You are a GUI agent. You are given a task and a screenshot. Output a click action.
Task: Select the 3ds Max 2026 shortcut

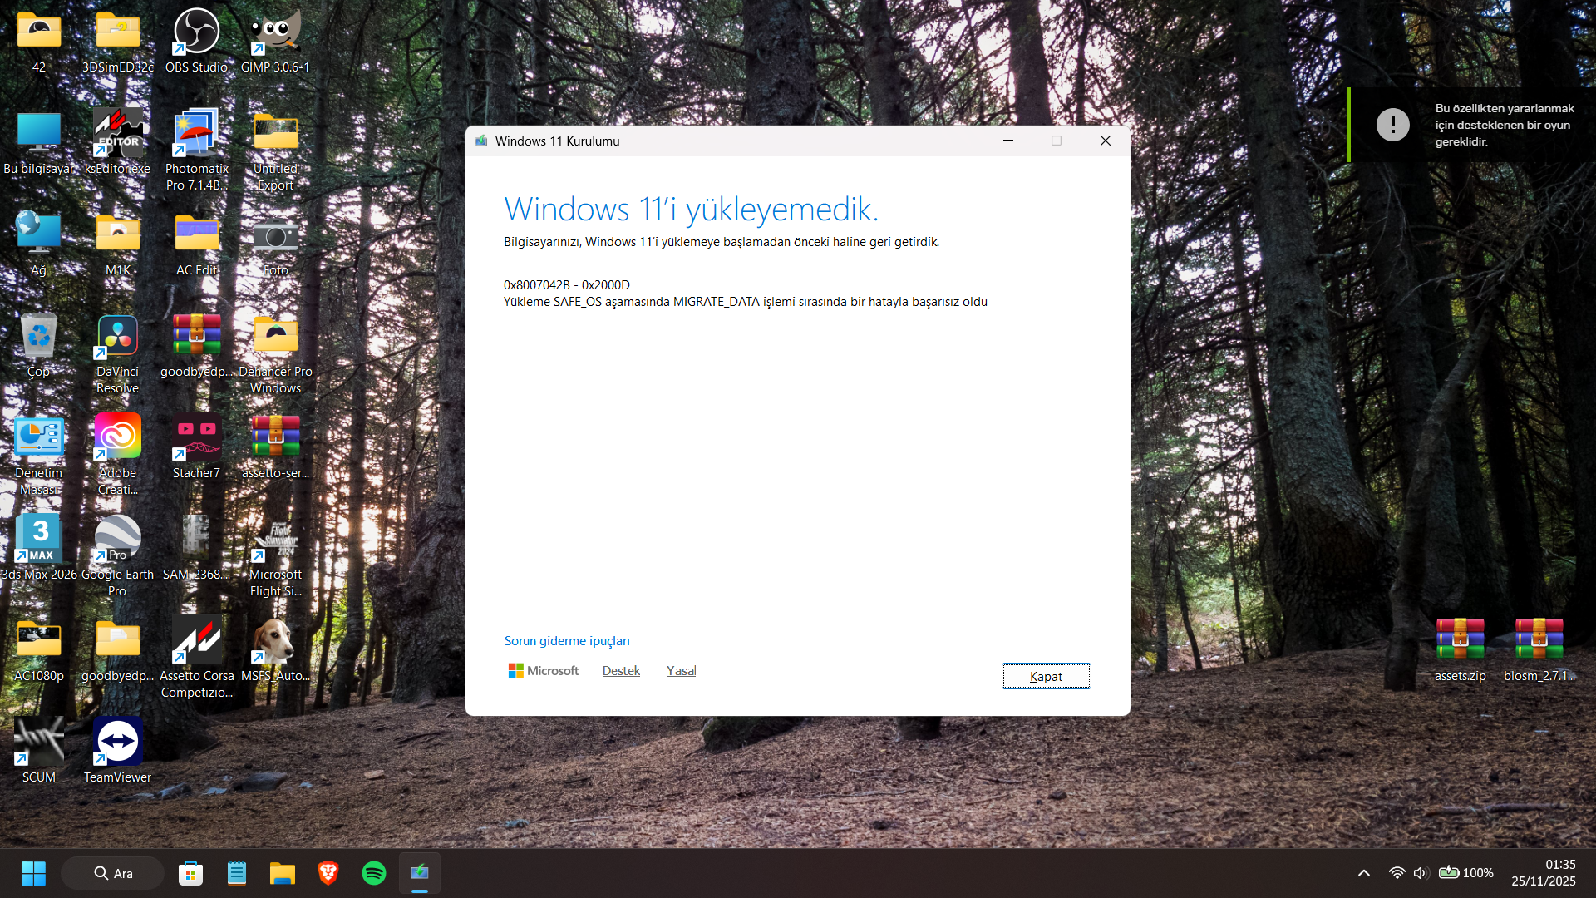click(x=39, y=539)
